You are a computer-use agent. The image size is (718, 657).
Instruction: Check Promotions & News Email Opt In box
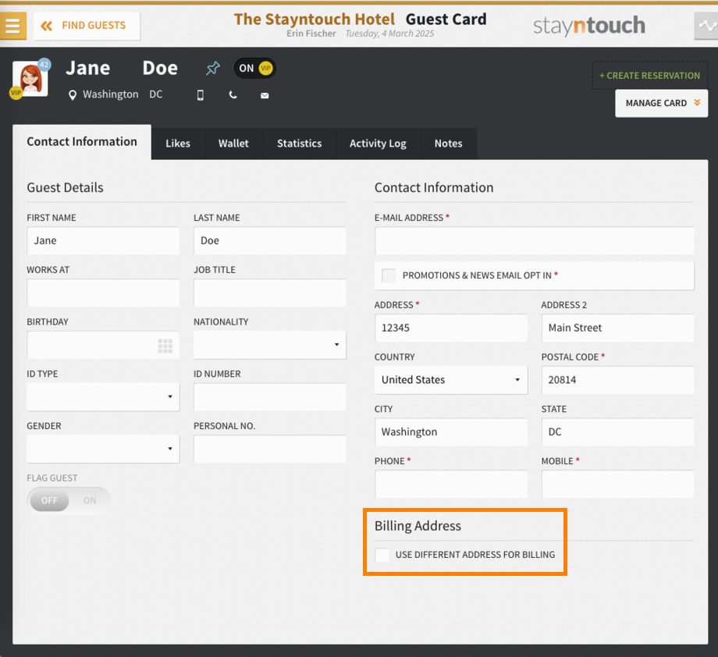389,275
